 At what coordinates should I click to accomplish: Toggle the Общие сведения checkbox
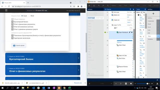[12, 19]
